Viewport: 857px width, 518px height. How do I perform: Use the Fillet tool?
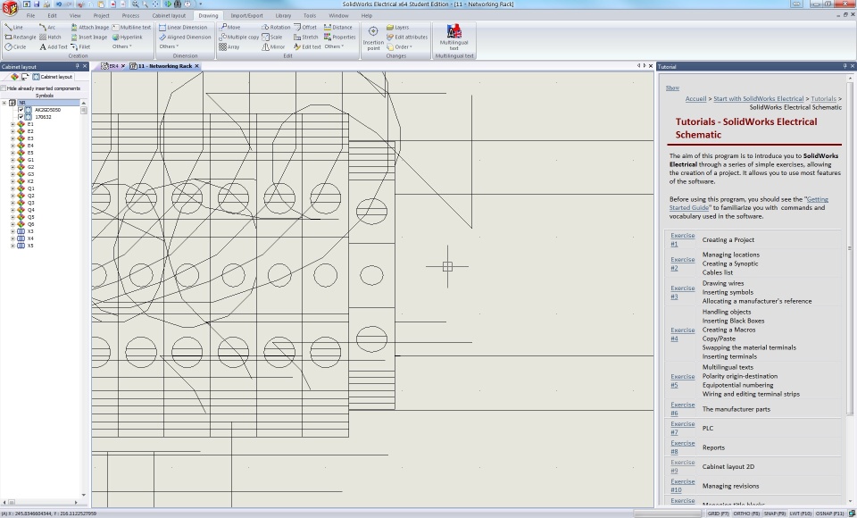[80, 47]
